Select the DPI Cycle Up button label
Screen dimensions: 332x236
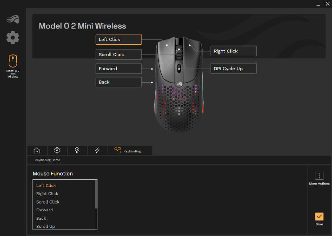point(234,69)
